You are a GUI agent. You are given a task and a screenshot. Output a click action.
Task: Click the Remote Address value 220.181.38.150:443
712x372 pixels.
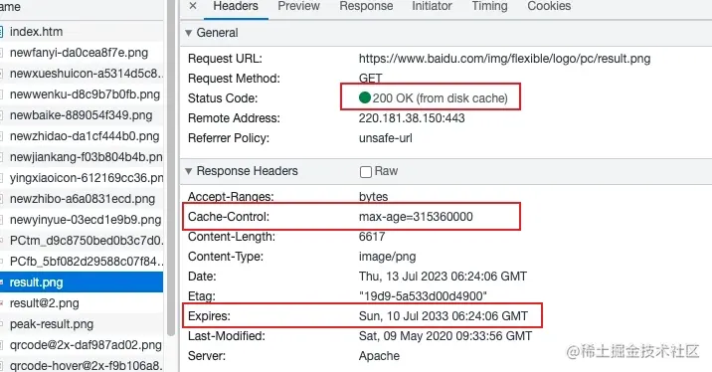point(412,118)
